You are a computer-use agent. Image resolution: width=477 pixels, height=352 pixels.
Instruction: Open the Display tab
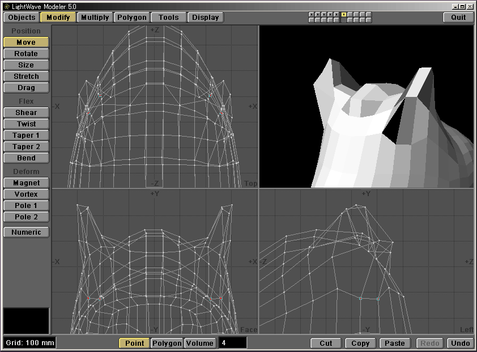coord(205,17)
